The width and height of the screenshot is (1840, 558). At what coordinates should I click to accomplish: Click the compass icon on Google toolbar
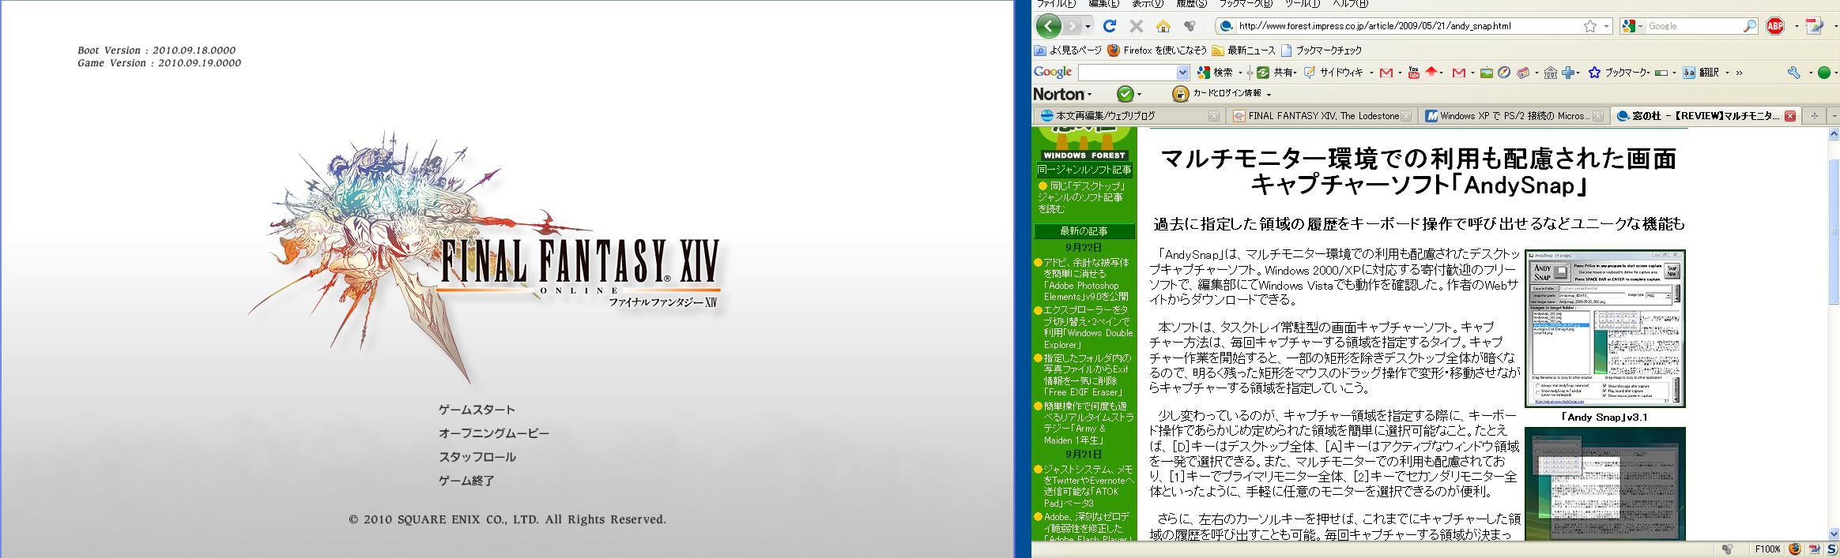[x=1504, y=72]
